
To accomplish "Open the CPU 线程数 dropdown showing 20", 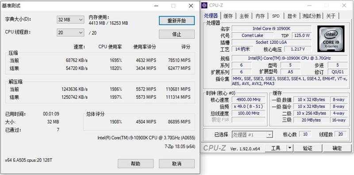I will [70, 32].
